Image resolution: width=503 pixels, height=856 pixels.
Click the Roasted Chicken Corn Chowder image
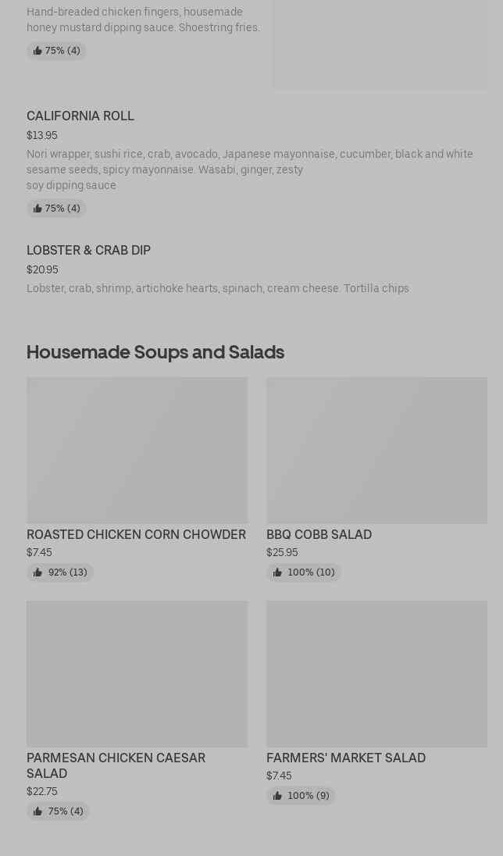click(137, 450)
